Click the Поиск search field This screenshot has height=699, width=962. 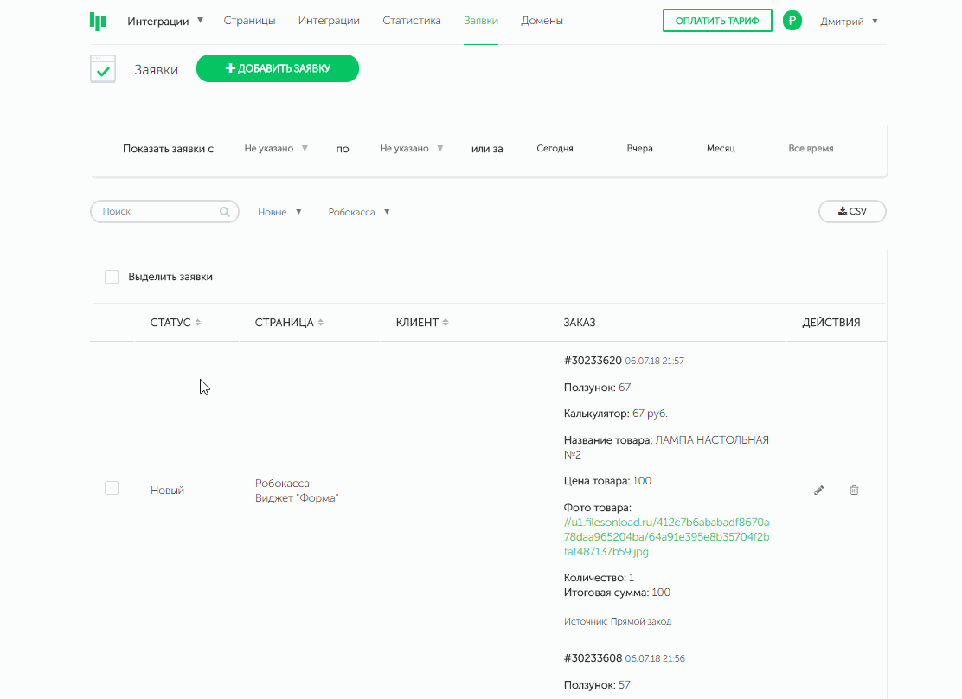[x=157, y=212]
